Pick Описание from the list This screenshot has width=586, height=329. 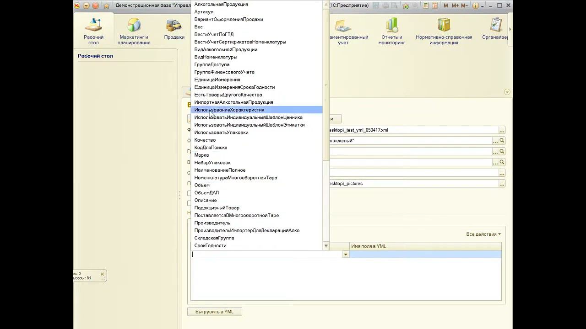(x=256, y=200)
